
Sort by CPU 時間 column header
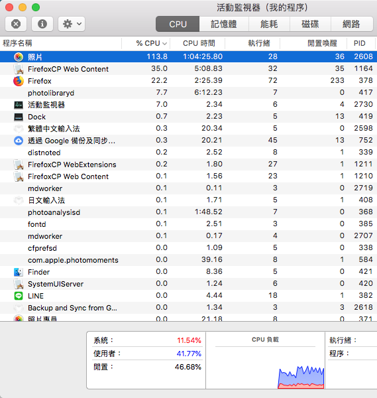click(x=197, y=43)
